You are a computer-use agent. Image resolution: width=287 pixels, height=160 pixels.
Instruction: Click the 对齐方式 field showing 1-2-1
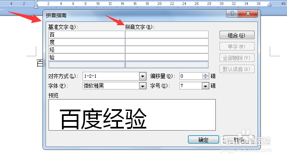[x=111, y=76]
